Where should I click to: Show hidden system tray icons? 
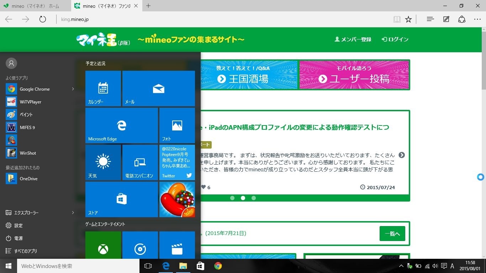click(401, 266)
